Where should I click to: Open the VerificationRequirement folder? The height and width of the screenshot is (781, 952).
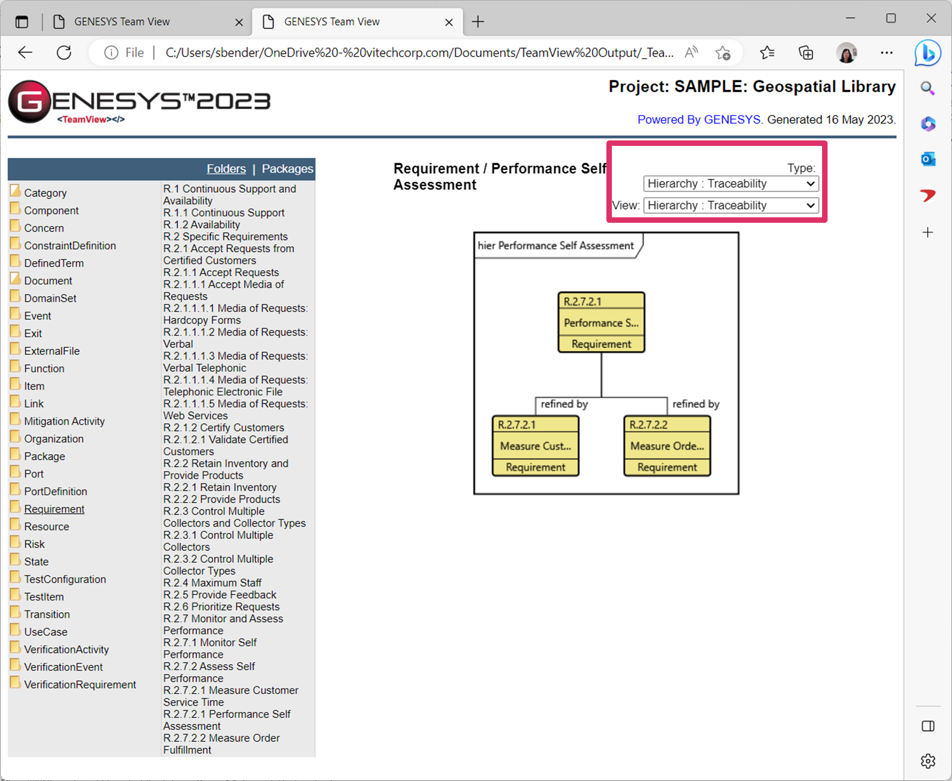coord(80,685)
